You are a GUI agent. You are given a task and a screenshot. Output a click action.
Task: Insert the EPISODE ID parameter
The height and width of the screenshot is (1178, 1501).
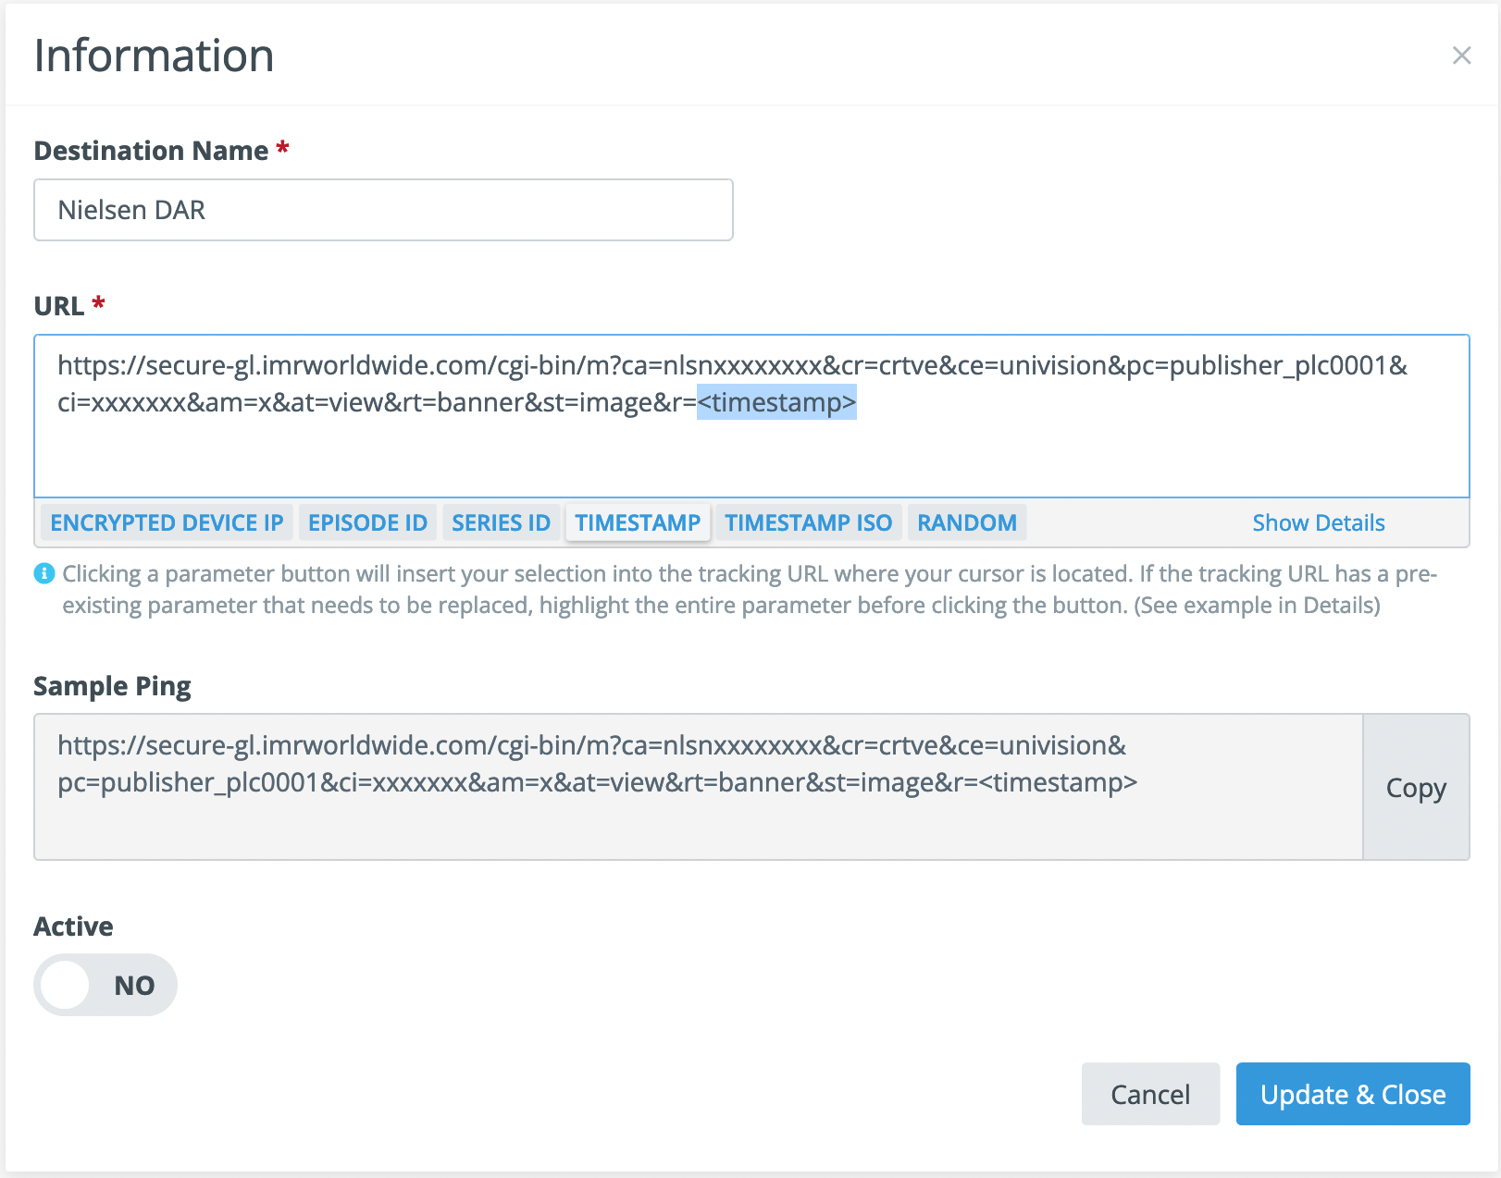pos(367,522)
